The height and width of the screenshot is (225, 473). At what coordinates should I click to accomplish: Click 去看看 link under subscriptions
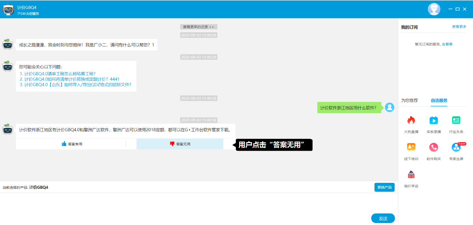[447, 44]
